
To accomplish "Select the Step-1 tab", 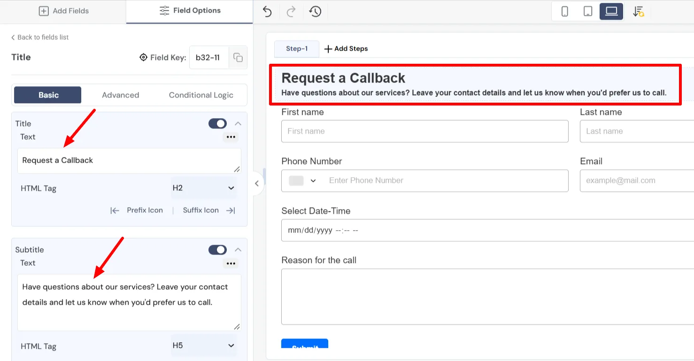I will [x=297, y=49].
